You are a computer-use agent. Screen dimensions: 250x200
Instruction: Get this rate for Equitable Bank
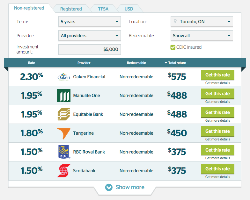[x=217, y=113]
